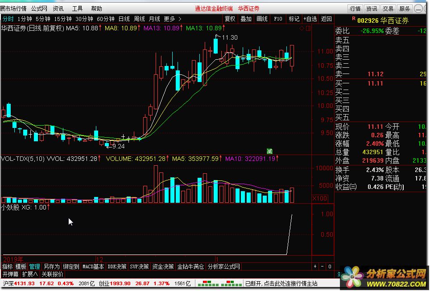Click the red square icon above chart

point(307,29)
